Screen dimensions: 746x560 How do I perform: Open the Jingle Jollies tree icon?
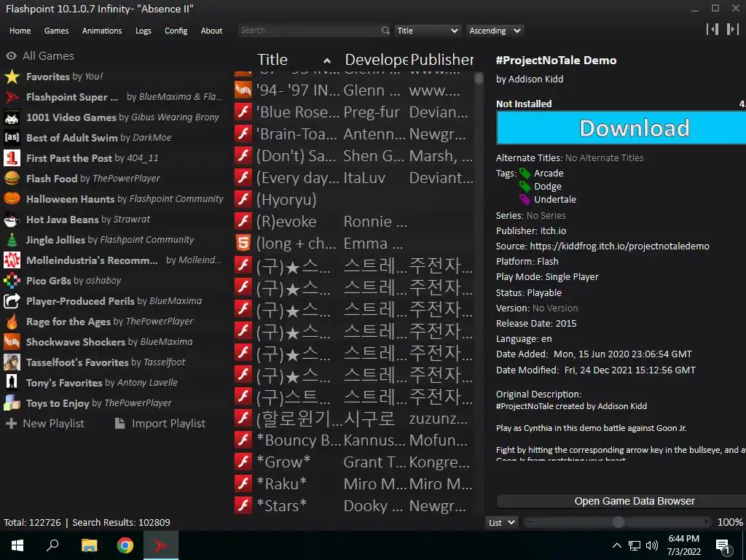(12, 239)
